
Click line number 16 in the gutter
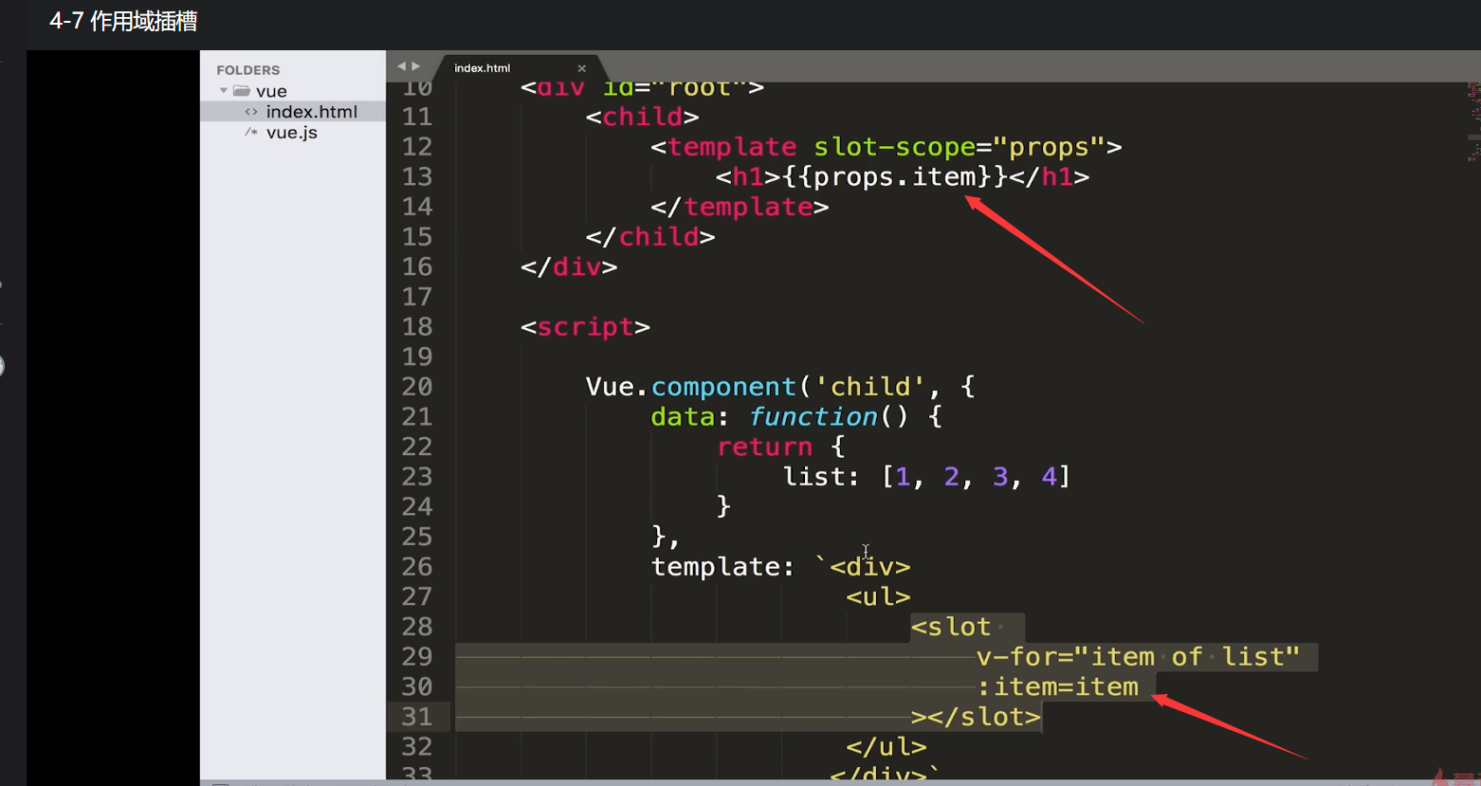click(417, 266)
